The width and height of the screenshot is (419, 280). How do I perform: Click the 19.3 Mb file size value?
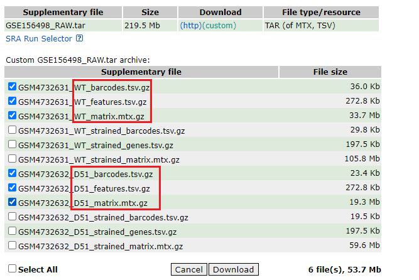point(364,202)
